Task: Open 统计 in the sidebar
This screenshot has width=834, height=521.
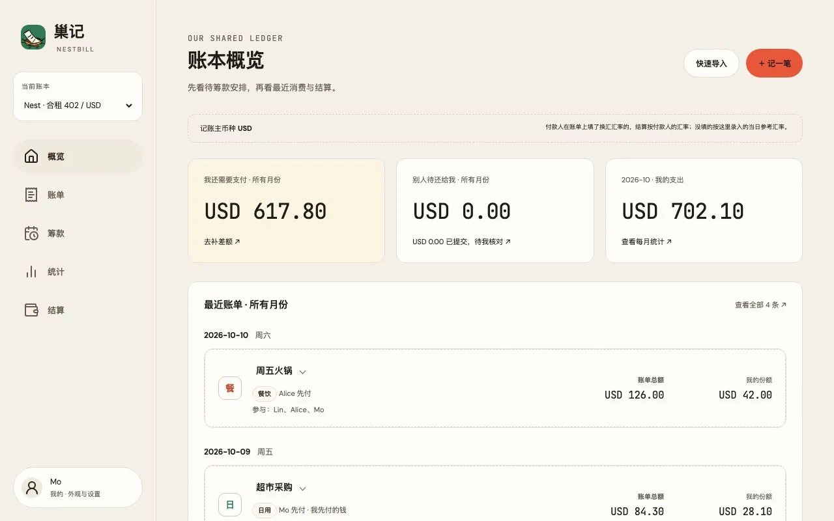Action: (x=78, y=272)
